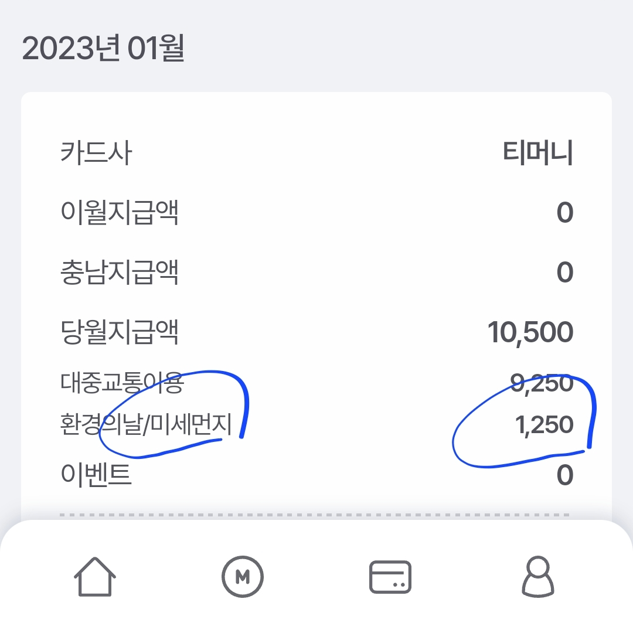Screen dimensions: 633x633
Task: Select the 10,500 monthly payment figure
Action: 530,331
